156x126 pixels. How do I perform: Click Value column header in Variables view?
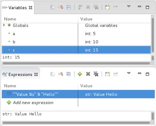[x=115, y=19]
